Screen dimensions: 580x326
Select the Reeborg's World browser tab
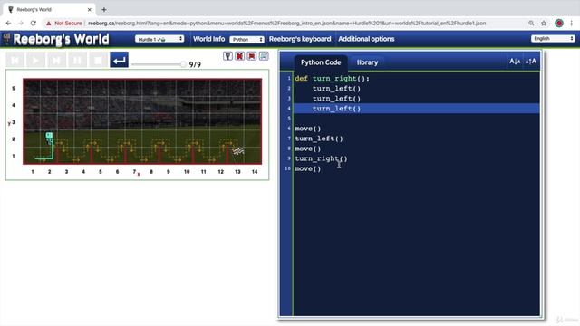coord(48,10)
